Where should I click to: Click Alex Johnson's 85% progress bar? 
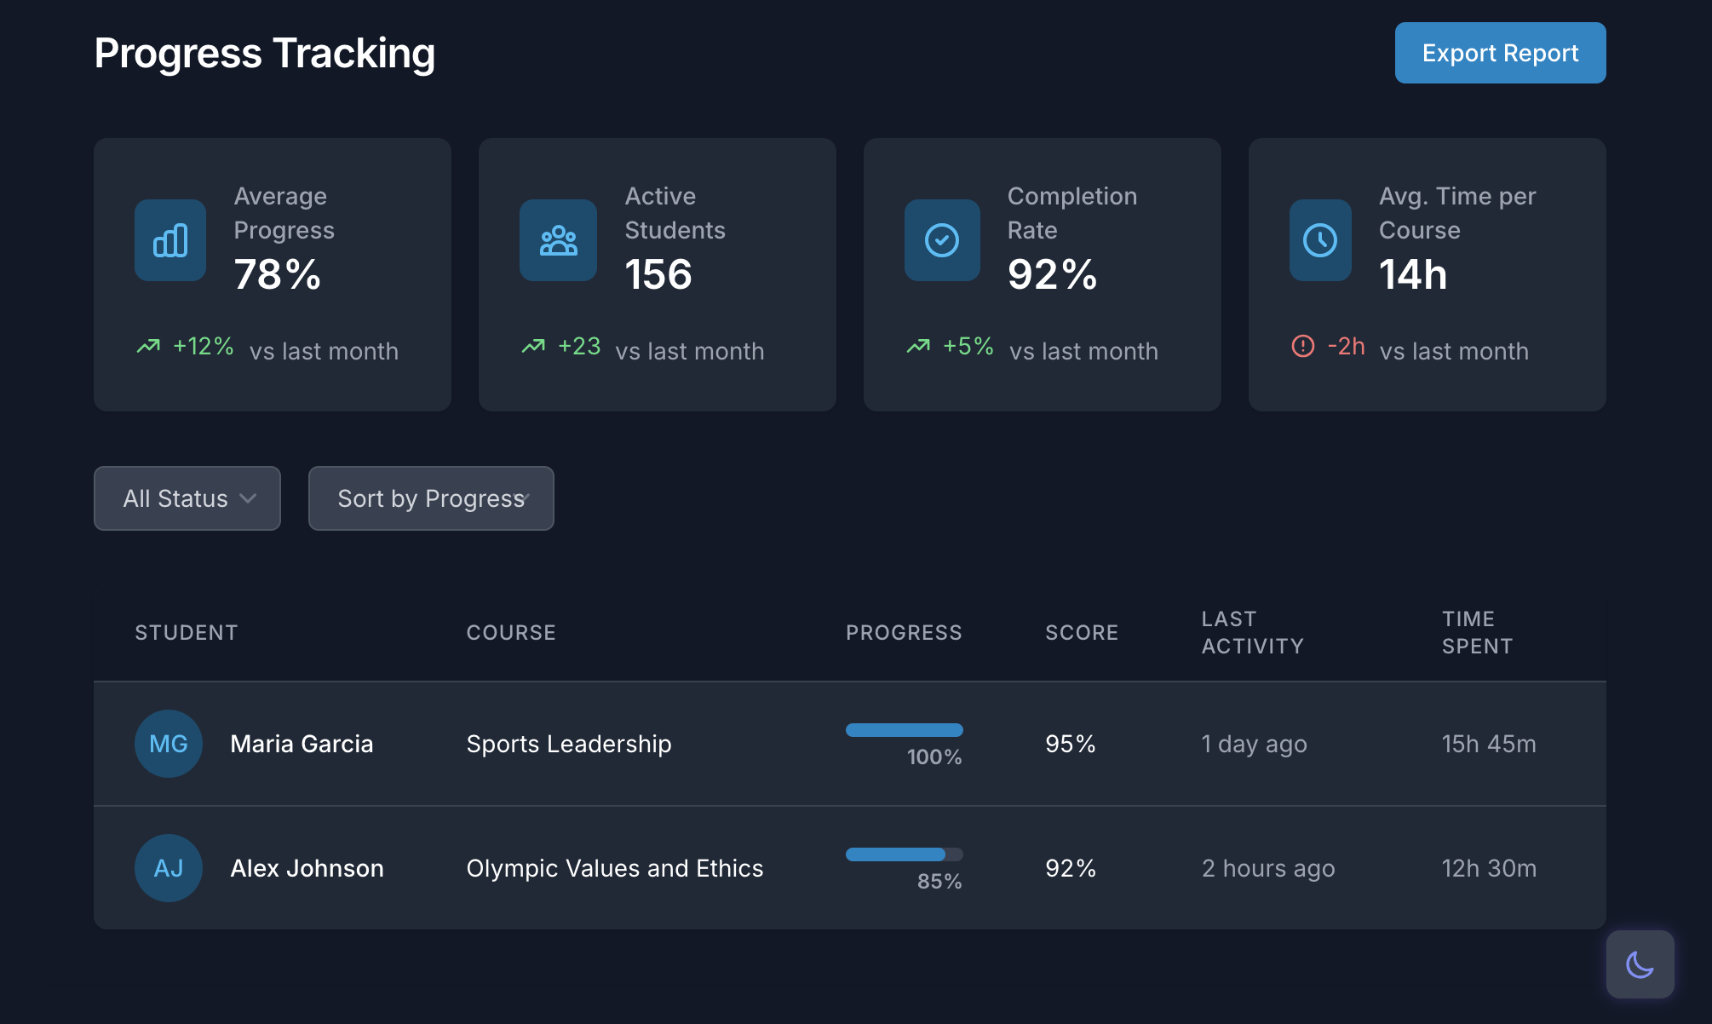(904, 854)
